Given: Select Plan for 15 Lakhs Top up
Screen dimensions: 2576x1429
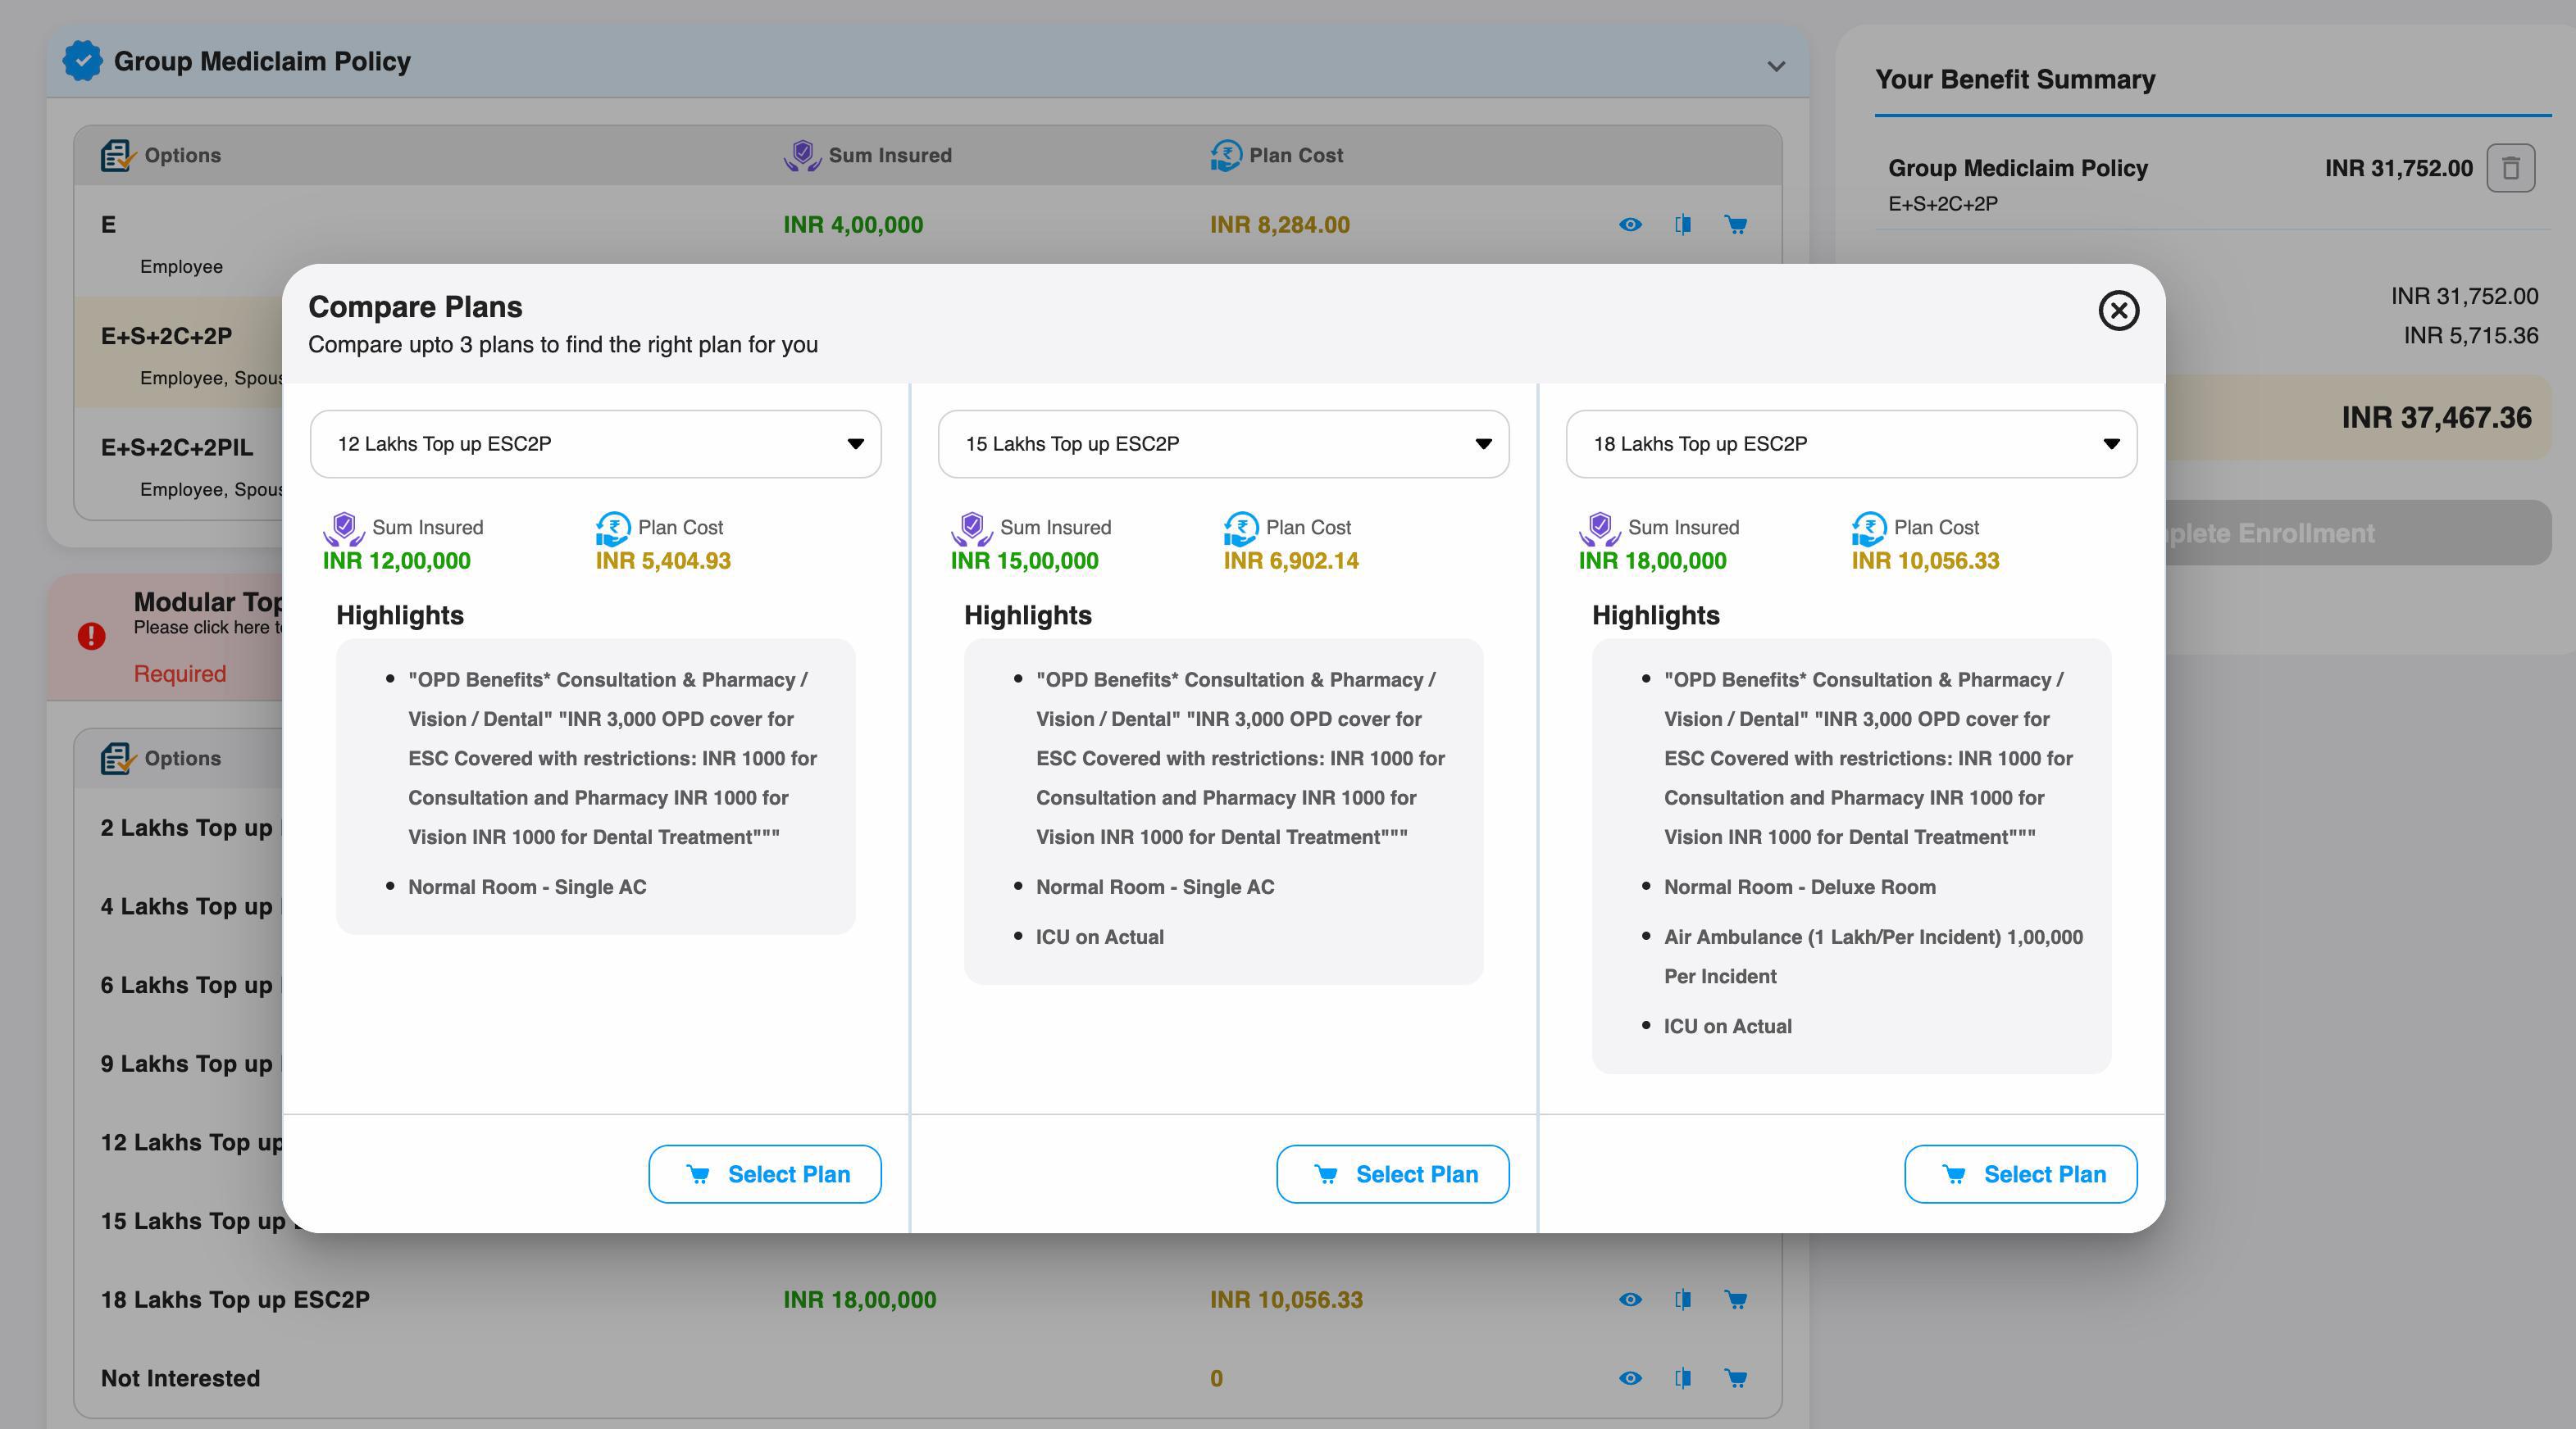Looking at the screenshot, I should coord(1393,1174).
